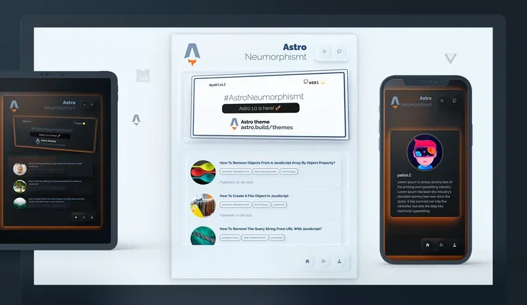Toggle the light/dark theme in the center page

pos(324,51)
